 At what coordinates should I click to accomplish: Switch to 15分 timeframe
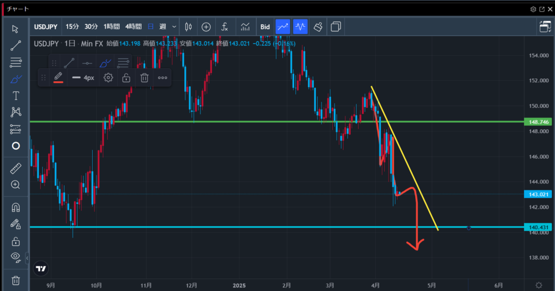coord(72,27)
